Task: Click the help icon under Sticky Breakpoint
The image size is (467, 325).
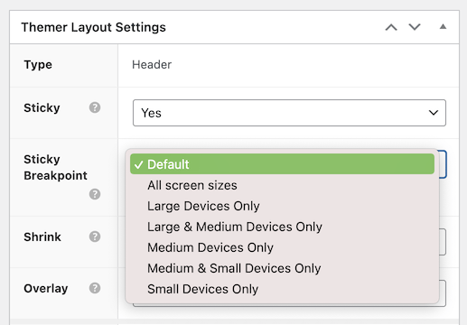Action: tap(95, 194)
